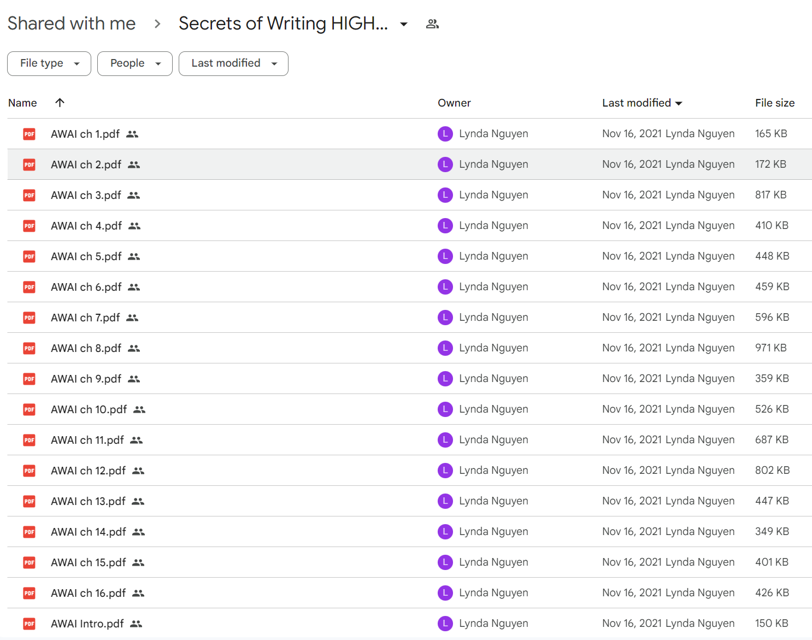Click owner Lynda Nguyen on AWAI ch 5.pdf row
Viewport: 812px width, 640px height.
pos(493,256)
